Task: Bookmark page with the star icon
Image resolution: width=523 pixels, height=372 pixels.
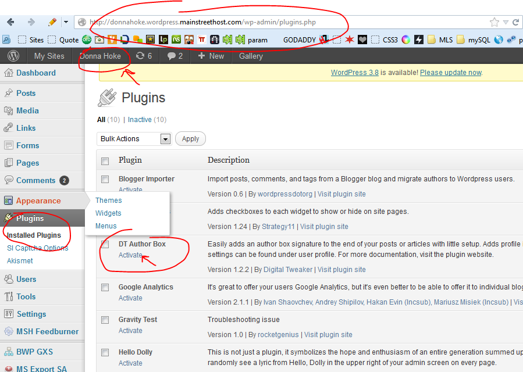Action: pyautogui.click(x=494, y=22)
